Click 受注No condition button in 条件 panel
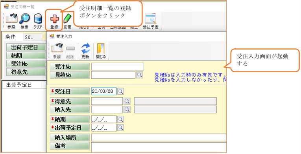This screenshot has height=154, width=301. click(26, 64)
